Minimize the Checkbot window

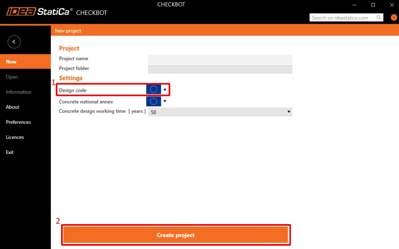pos(355,5)
